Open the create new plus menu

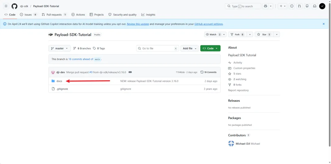283,6
